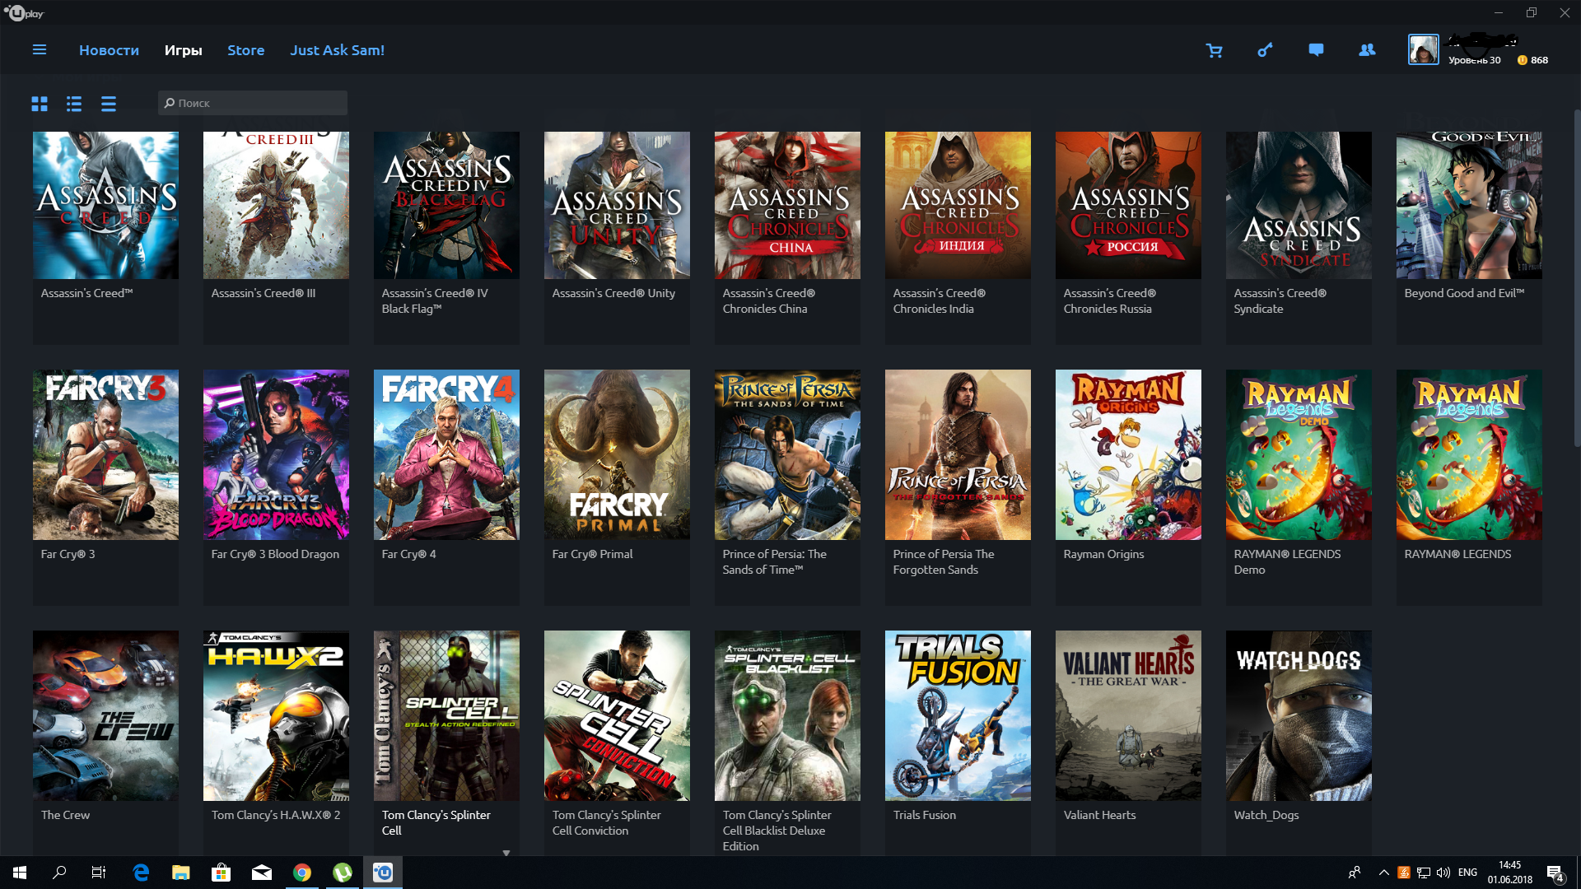The image size is (1581, 889).
Task: Open File Explorer from taskbar
Action: coord(181,873)
